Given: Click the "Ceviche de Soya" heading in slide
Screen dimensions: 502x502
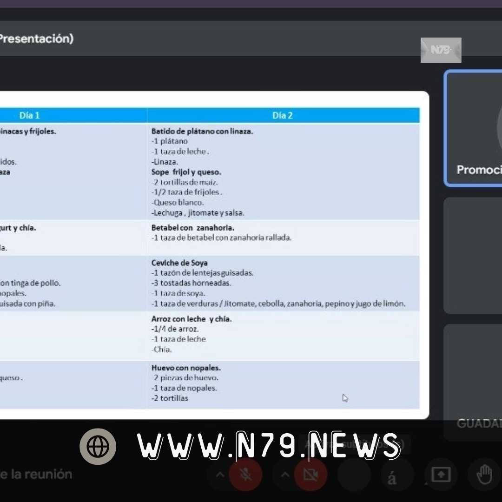Looking at the screenshot, I should pyautogui.click(x=179, y=263).
